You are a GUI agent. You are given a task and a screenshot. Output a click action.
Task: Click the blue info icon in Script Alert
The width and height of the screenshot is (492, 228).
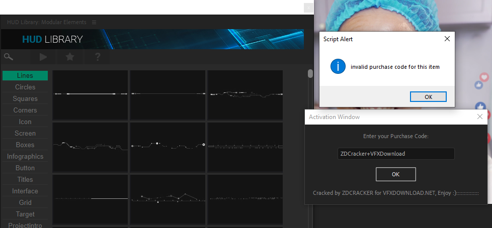click(x=338, y=66)
